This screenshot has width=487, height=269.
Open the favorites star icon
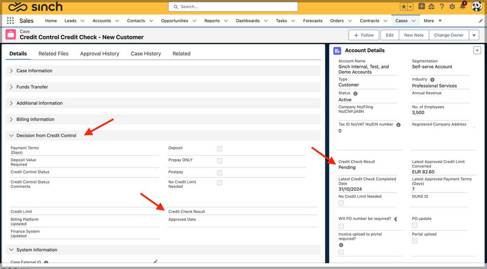click(x=404, y=6)
